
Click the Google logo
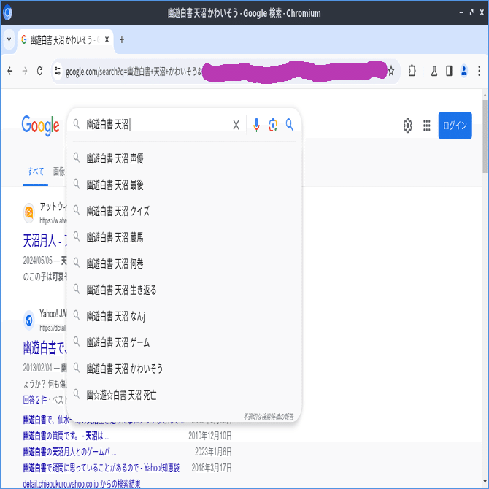point(40,126)
